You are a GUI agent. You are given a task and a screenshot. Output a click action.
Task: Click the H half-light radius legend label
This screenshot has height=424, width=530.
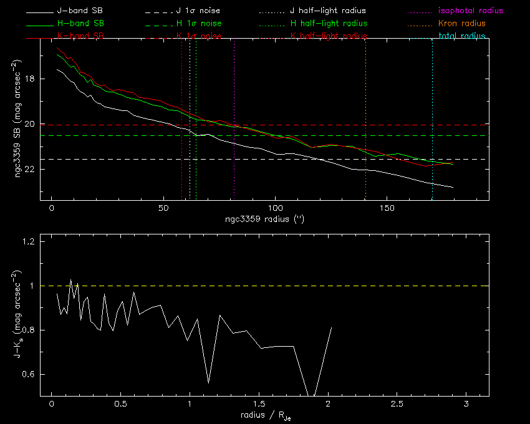point(329,24)
